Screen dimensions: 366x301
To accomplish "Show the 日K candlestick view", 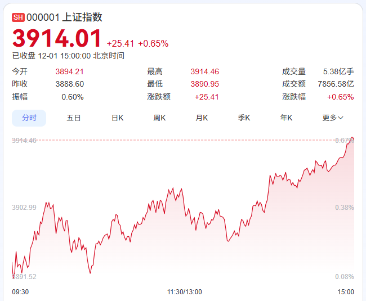I will 117,118.
